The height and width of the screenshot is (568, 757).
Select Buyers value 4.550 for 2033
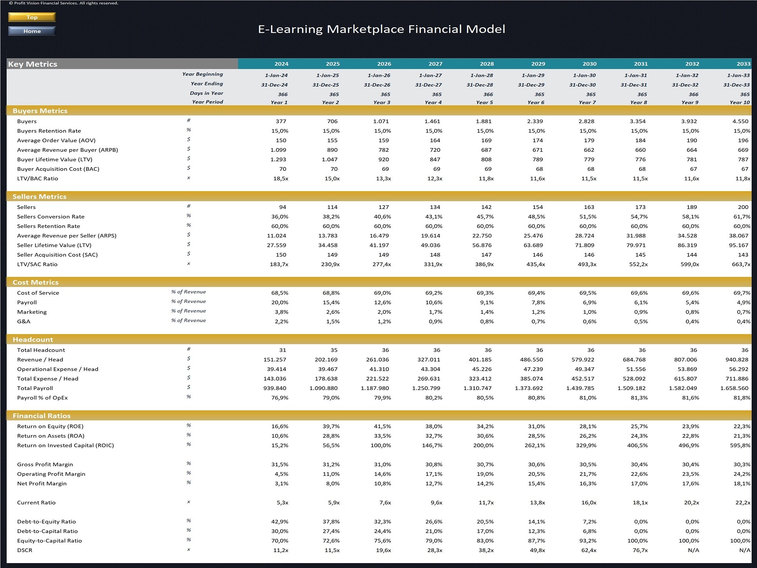[740, 122]
